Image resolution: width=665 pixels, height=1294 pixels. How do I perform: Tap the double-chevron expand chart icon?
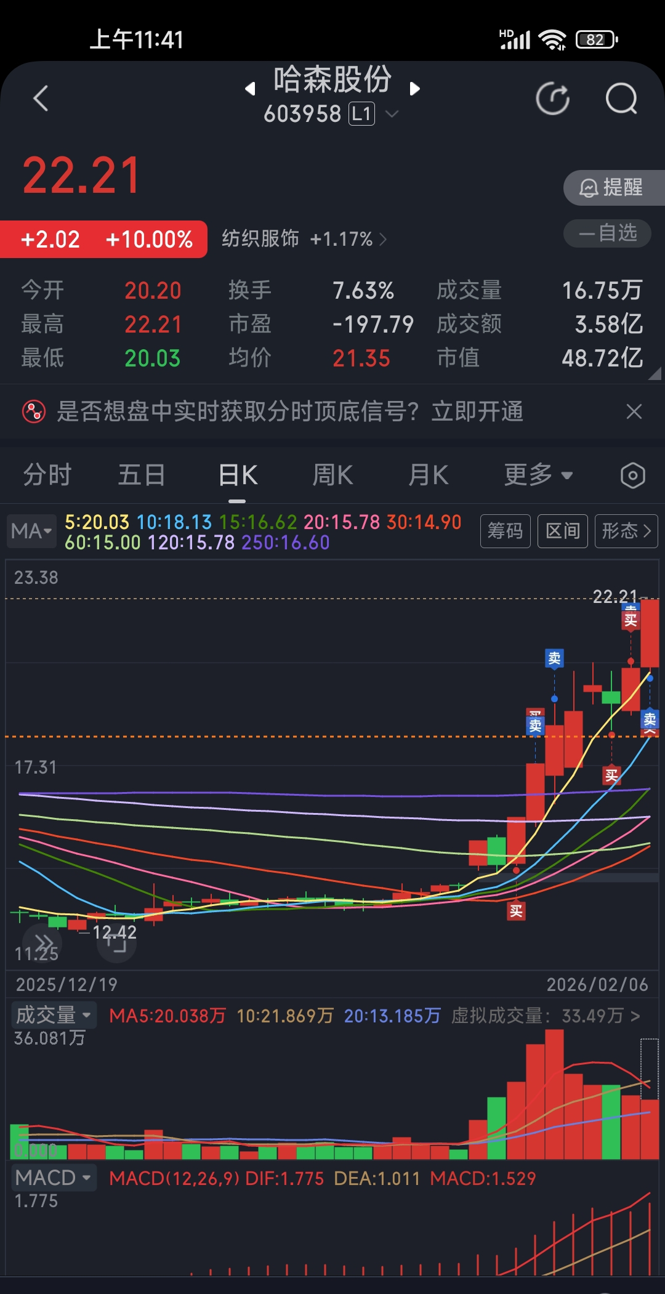coord(42,942)
